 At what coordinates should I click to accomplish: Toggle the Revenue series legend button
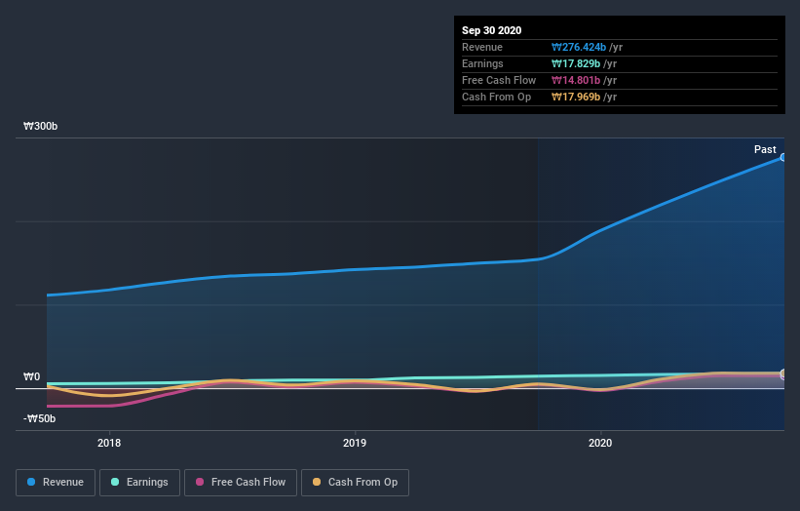56,483
